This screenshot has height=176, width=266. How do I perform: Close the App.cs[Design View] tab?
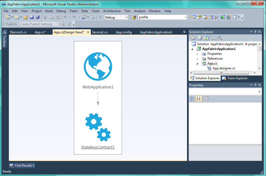pyautogui.click(x=88, y=32)
